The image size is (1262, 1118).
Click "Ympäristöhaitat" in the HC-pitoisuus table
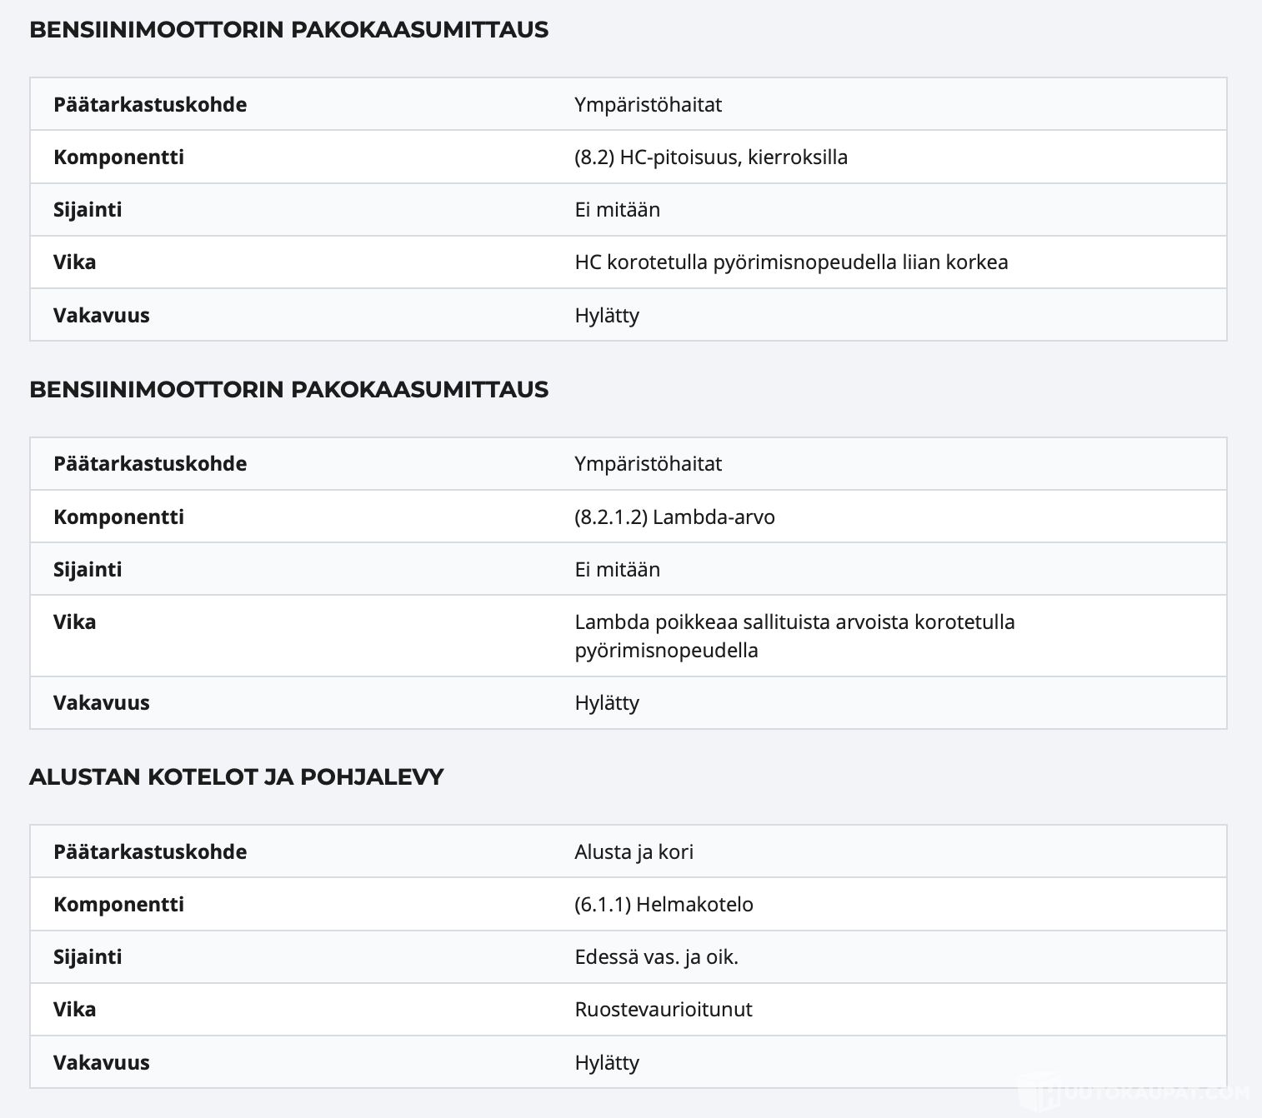[x=648, y=104]
